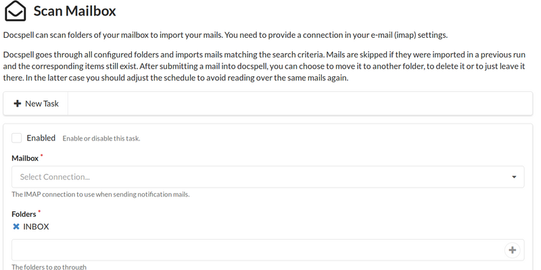The height and width of the screenshot is (270, 541).
Task: Click the INBOX folder entry
Action: 36,227
